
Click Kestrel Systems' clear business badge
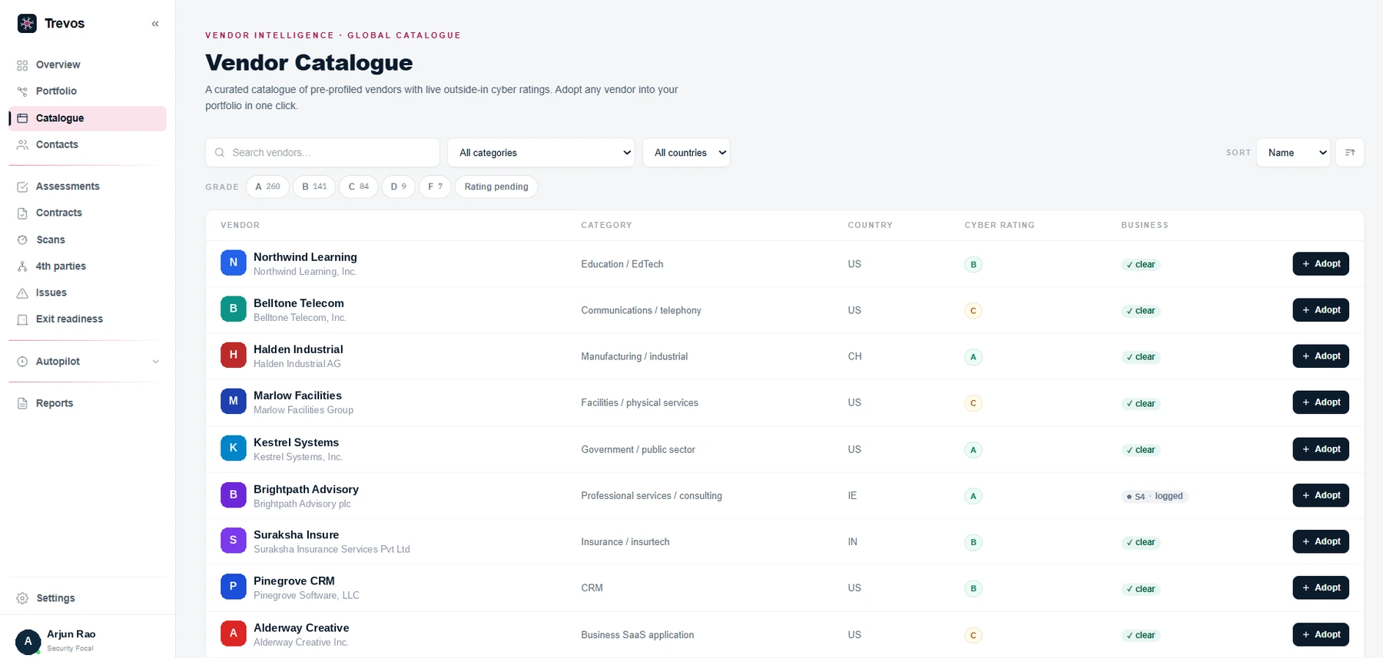1141,450
